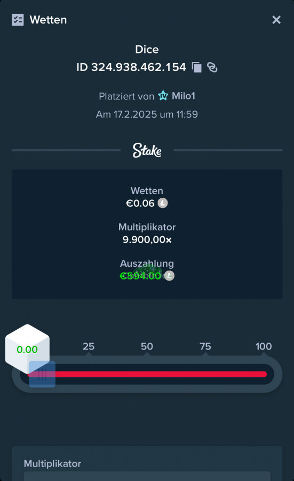Click the Multiplikator input field at bottom

tap(147, 476)
